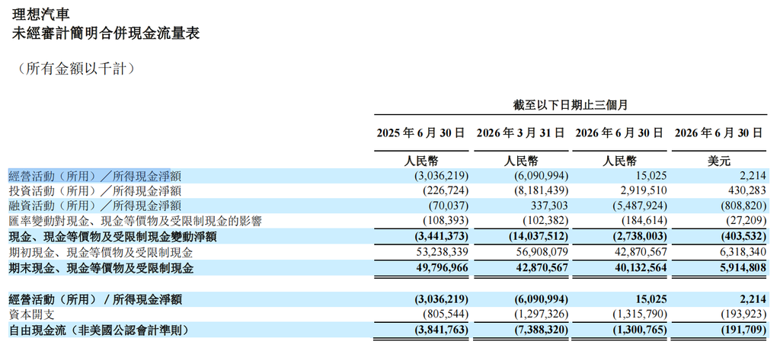Click net change value (3,441,373)
This screenshot has width=780, height=348.
point(440,237)
